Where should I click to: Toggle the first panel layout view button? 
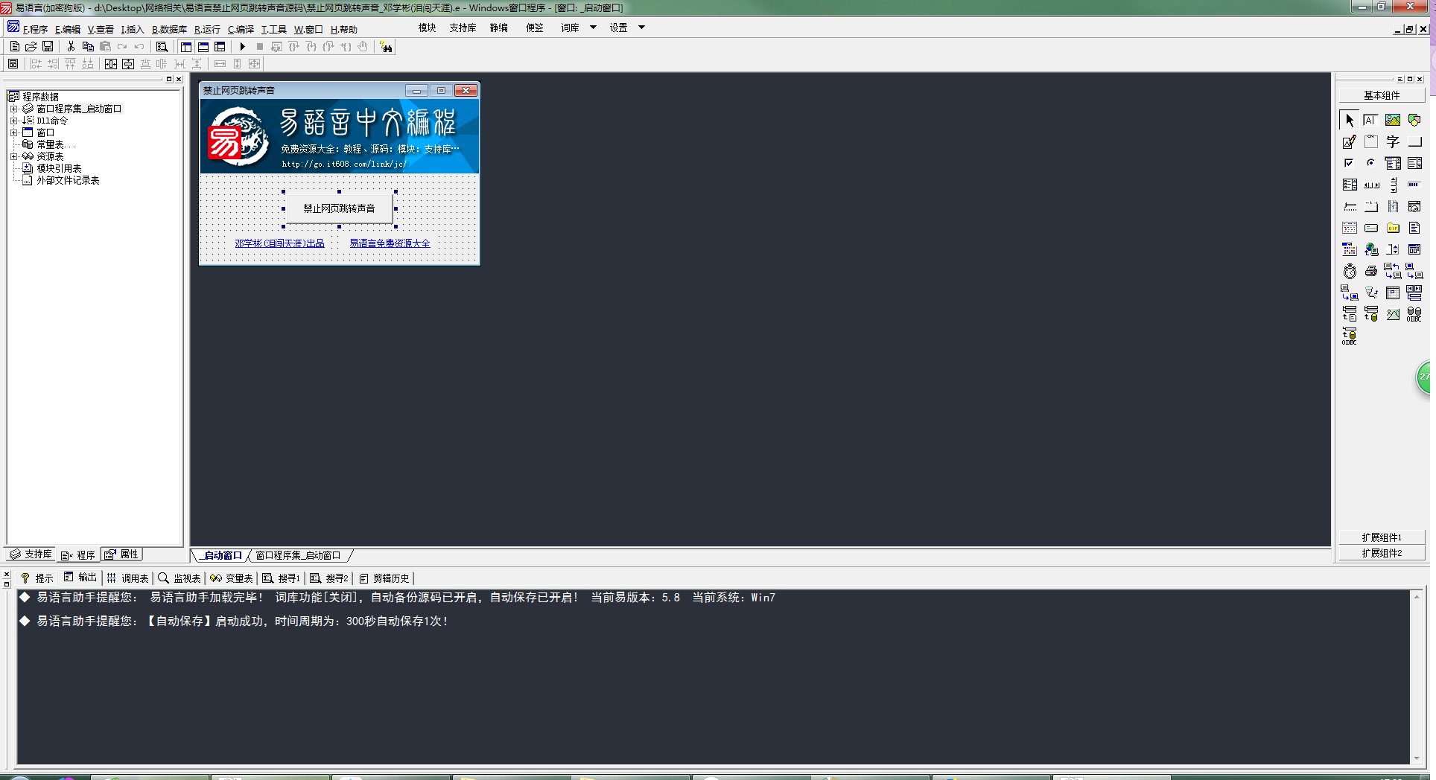click(186, 47)
